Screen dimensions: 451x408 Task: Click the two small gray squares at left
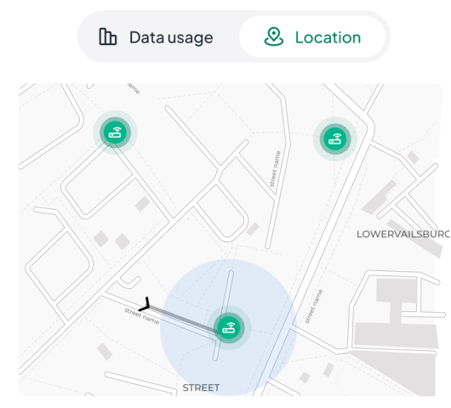[x=111, y=240]
